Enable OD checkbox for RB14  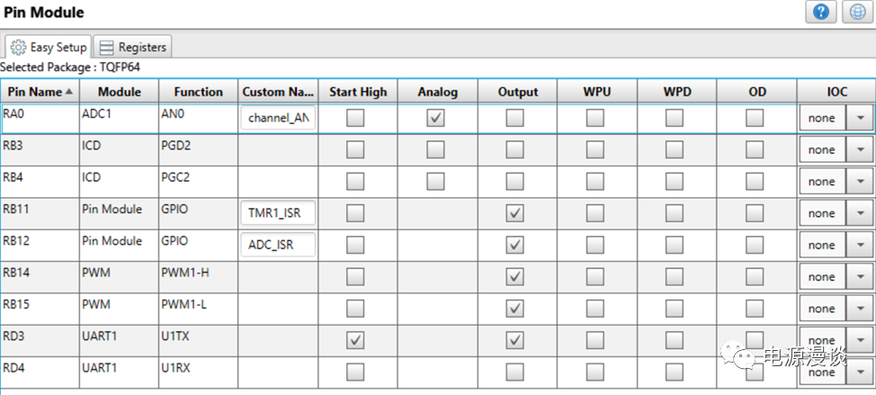(x=755, y=276)
